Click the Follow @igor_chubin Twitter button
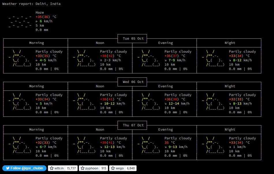Screen dimensions: 274x174 click(24, 168)
